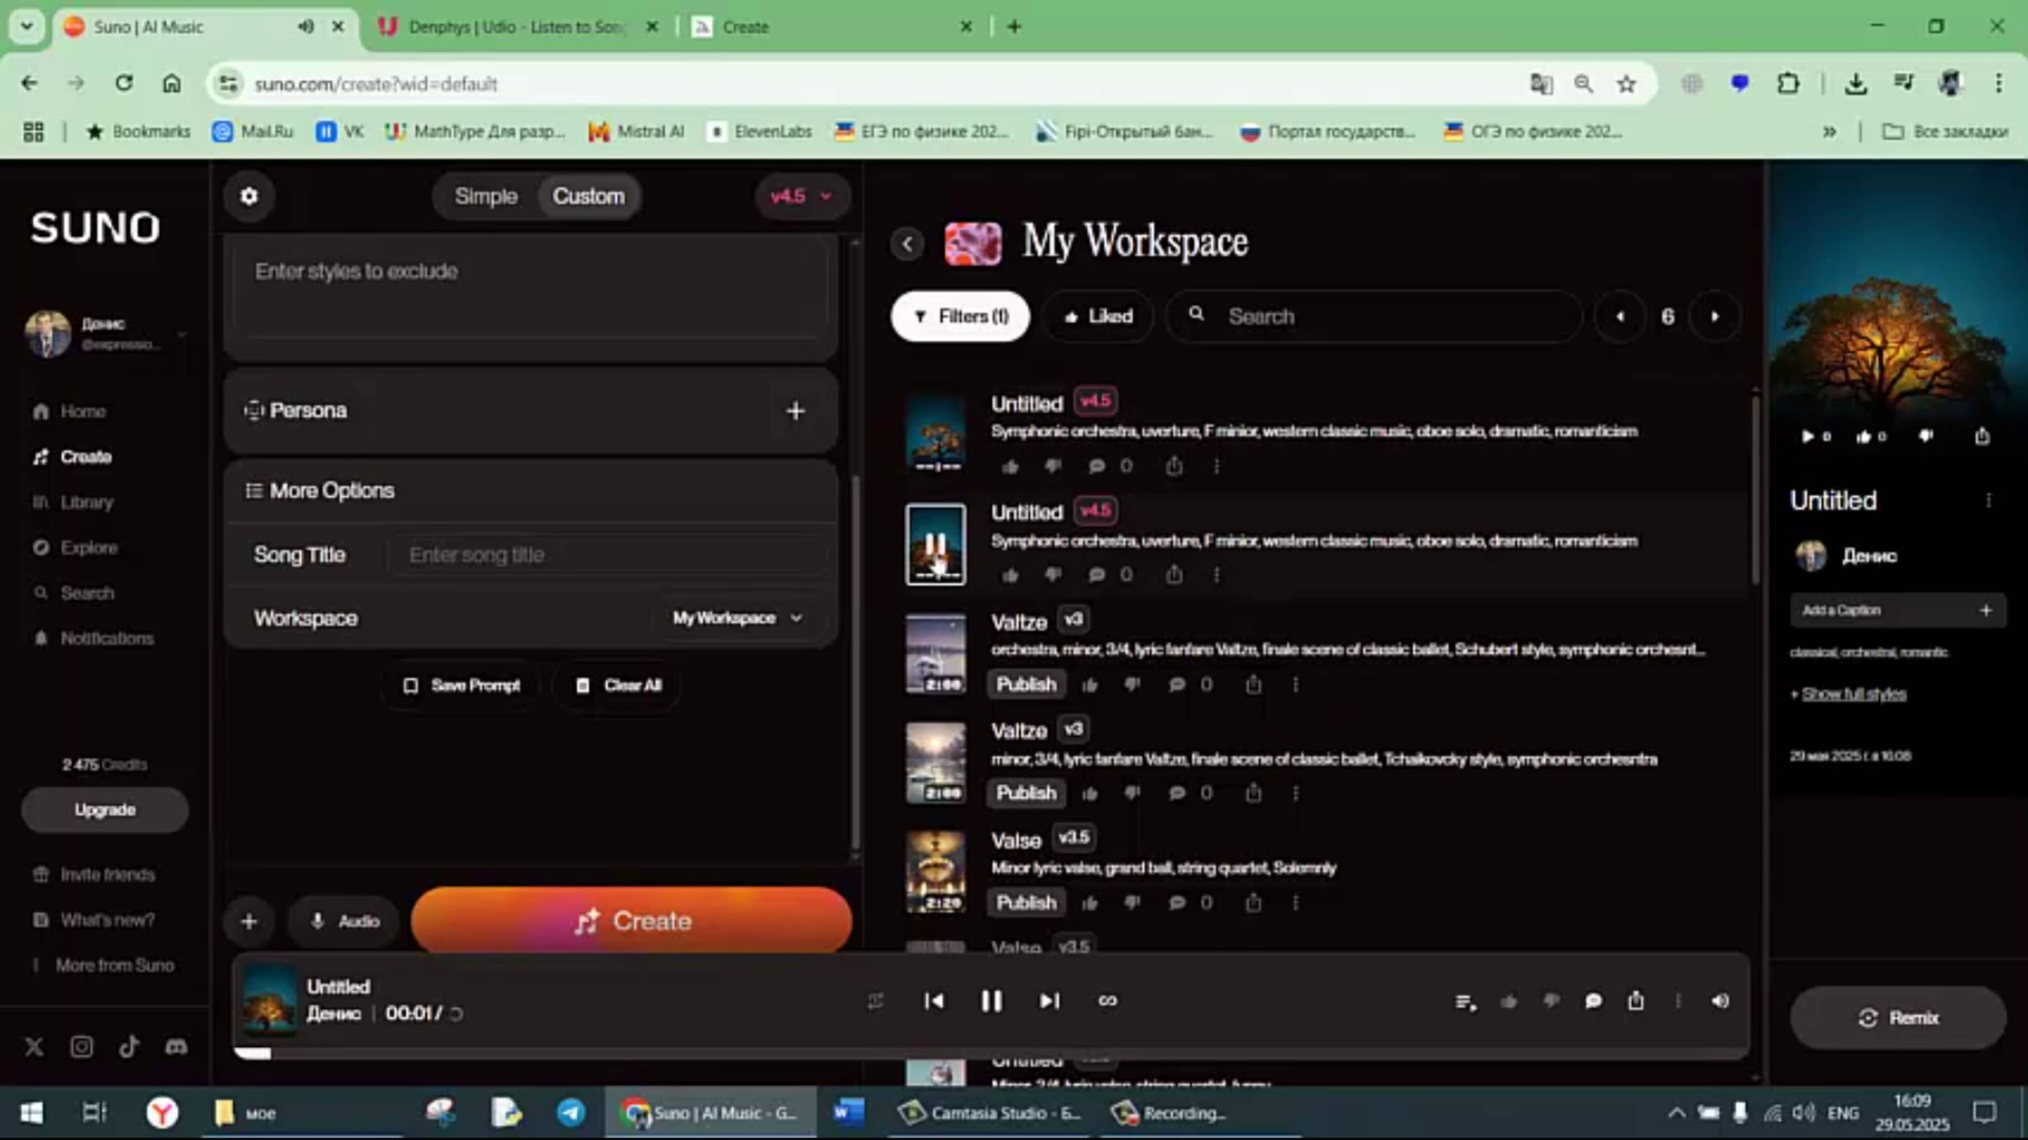Like the Valtze Schubert style song
The height and width of the screenshot is (1140, 2028).
[x=1089, y=685]
